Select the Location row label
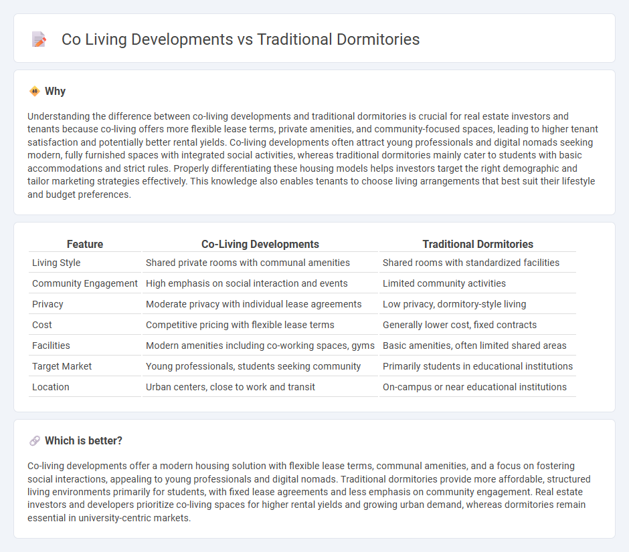 (x=51, y=388)
